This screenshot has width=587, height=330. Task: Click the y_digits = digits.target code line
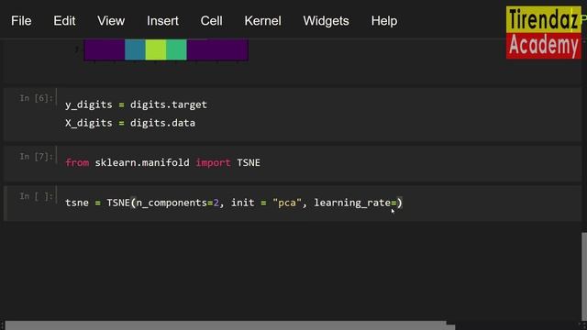pos(136,104)
